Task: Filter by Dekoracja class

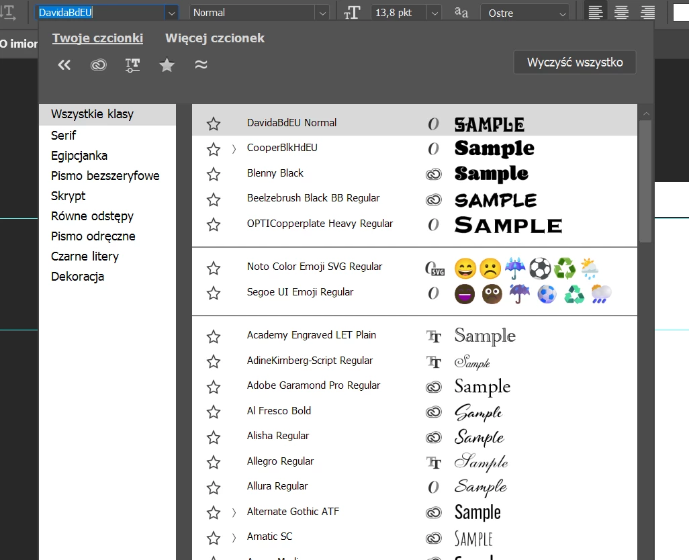Action: coord(77,277)
